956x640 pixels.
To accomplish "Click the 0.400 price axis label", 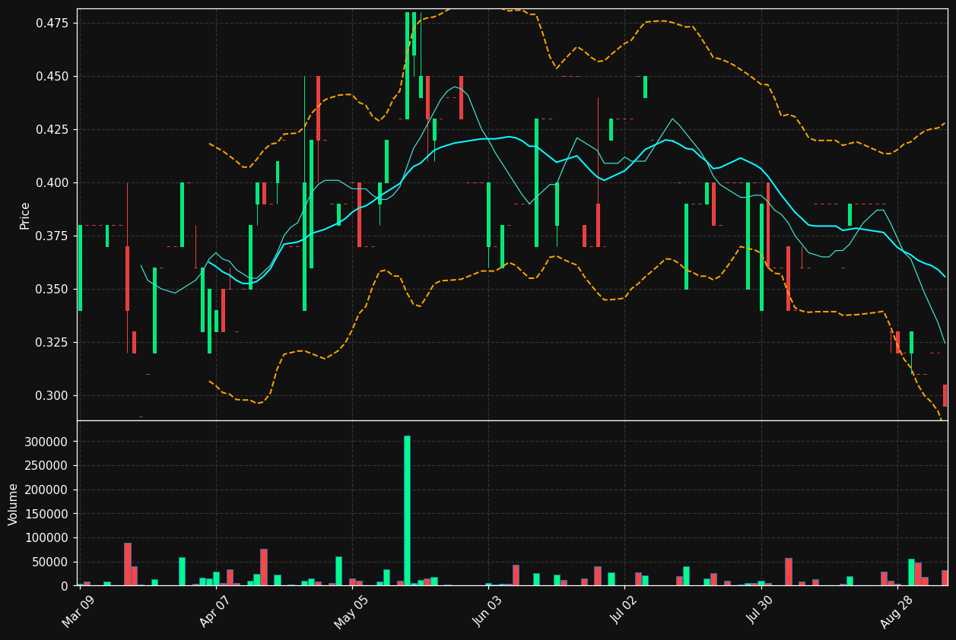I will [x=52, y=183].
